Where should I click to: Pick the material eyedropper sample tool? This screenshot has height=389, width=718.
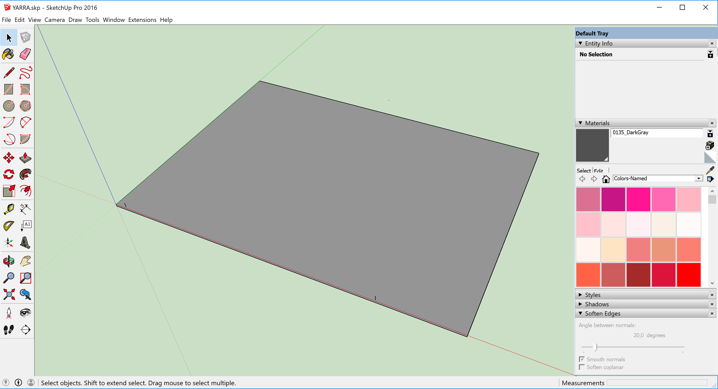coord(710,170)
